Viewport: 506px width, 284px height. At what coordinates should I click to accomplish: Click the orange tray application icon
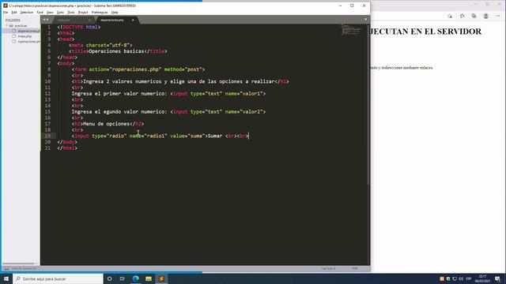coord(442,278)
